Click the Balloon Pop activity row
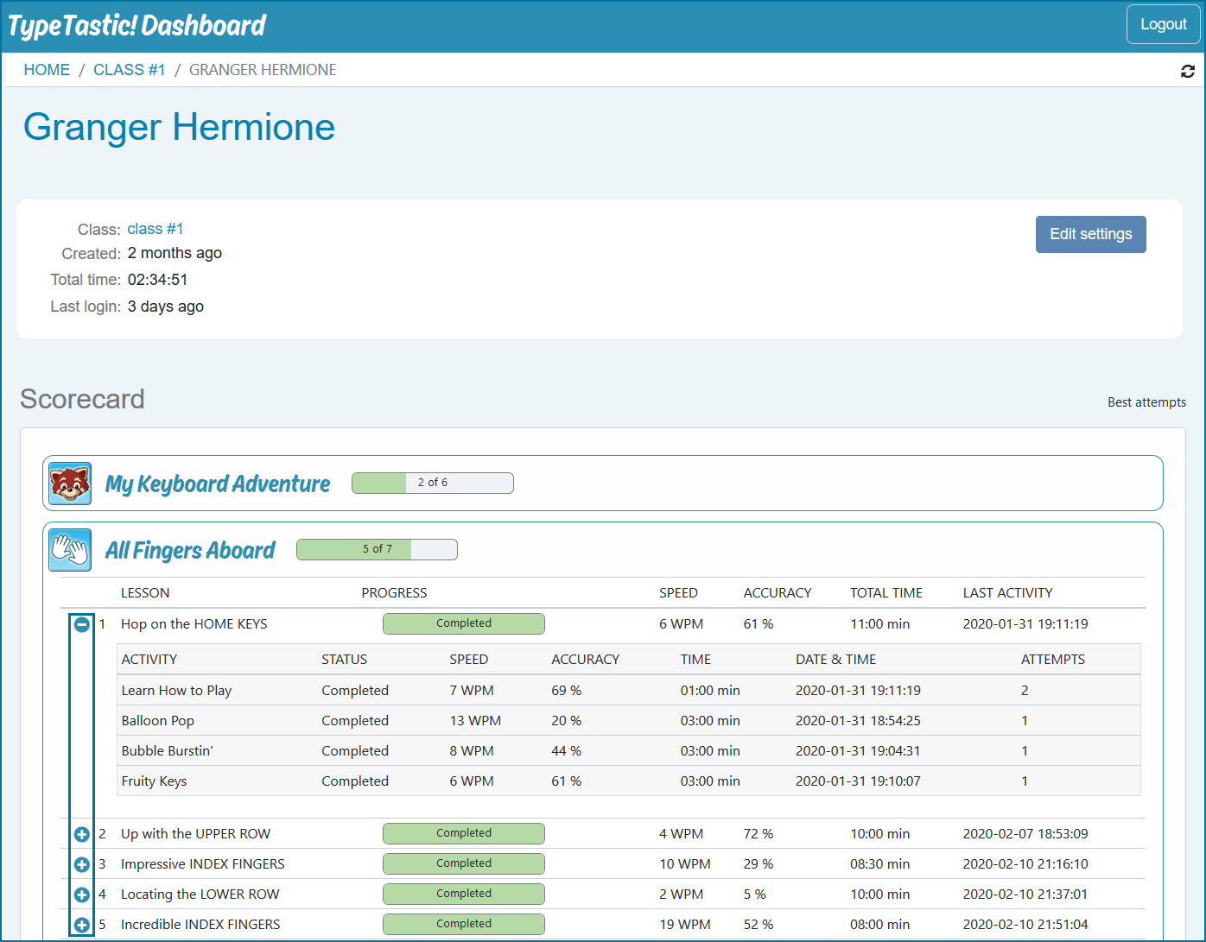Screen dimensions: 1206x942 (x=158, y=721)
